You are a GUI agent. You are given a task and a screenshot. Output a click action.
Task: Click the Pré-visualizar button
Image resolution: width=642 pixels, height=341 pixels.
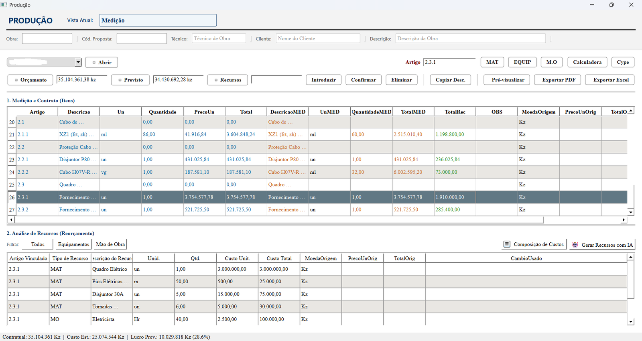507,80
